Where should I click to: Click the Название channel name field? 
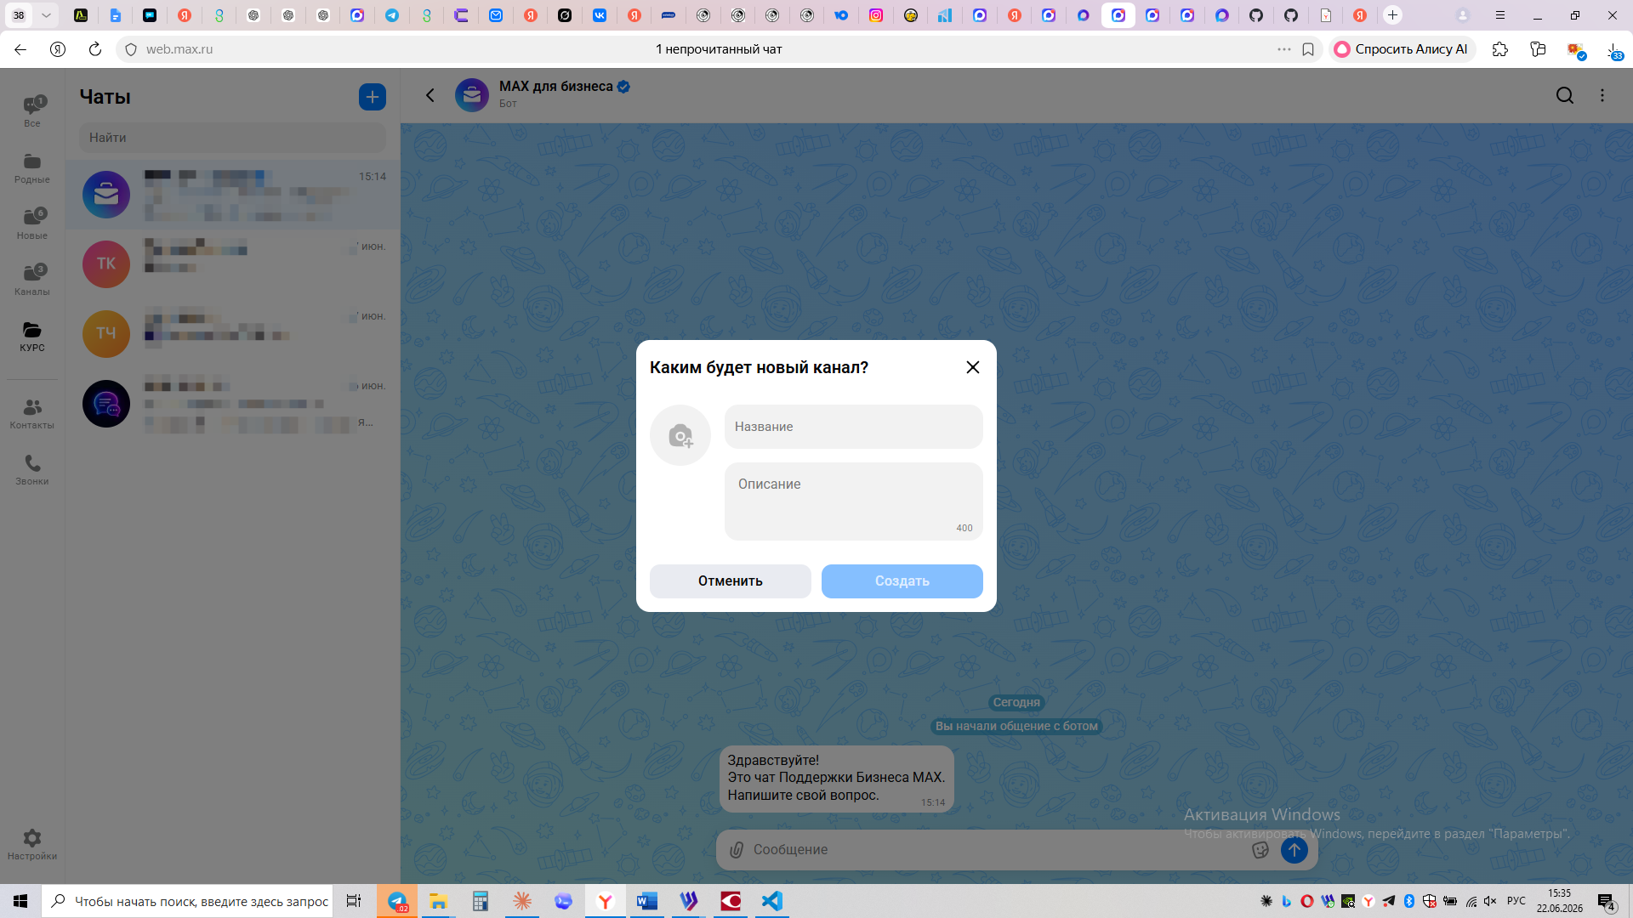[854, 427]
